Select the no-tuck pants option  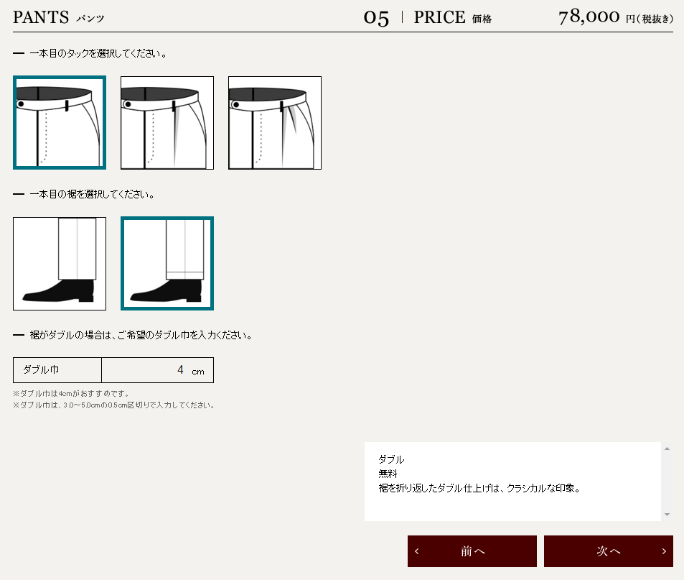60,123
